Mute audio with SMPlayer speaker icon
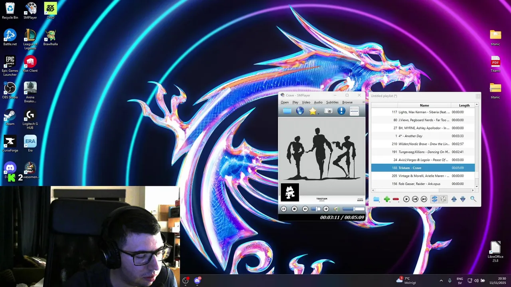511x287 pixels. [x=336, y=209]
